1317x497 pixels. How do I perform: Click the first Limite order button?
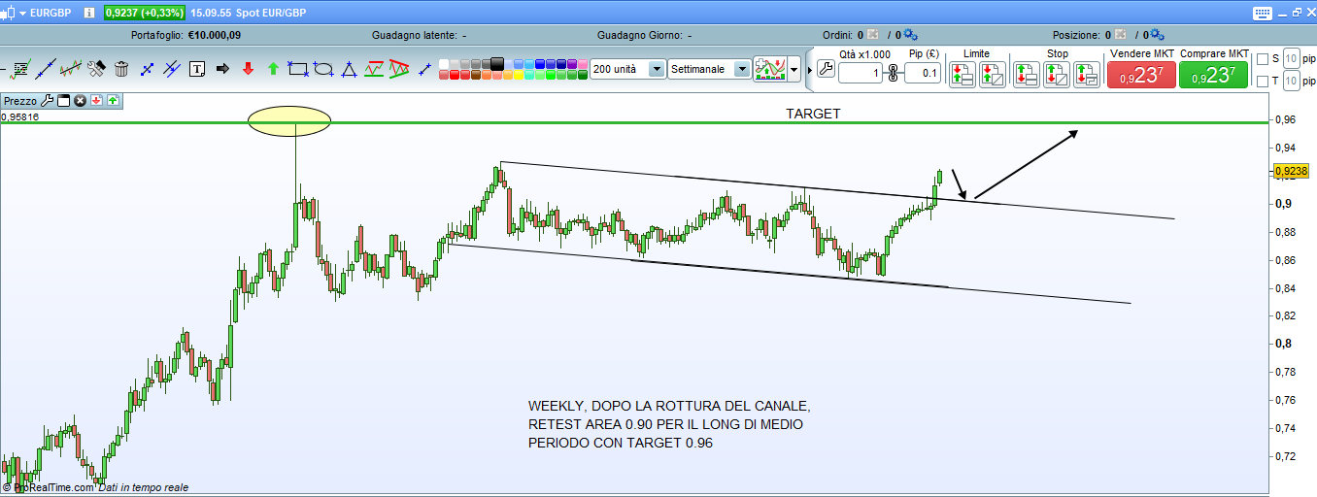tap(962, 75)
